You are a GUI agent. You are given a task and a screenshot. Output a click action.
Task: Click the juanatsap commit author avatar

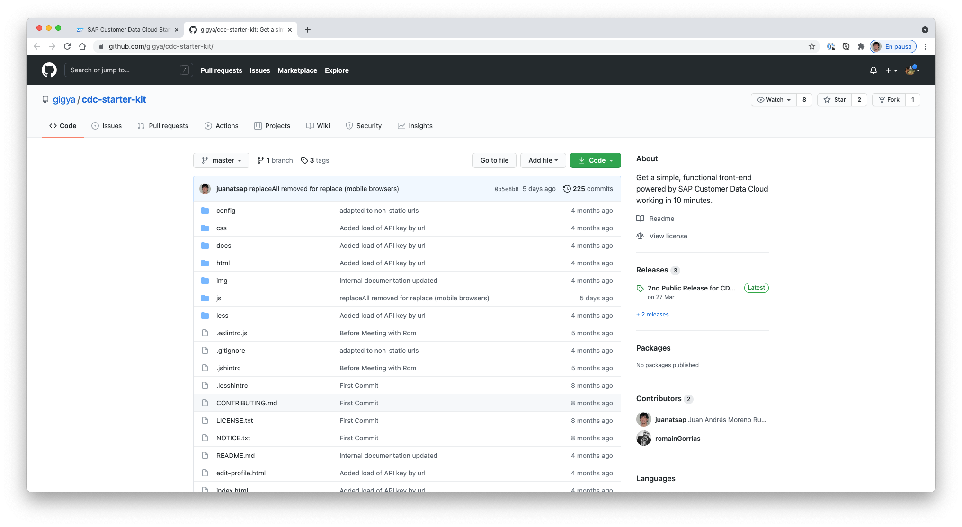(x=205, y=189)
